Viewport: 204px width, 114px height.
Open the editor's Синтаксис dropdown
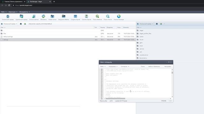click(125, 66)
